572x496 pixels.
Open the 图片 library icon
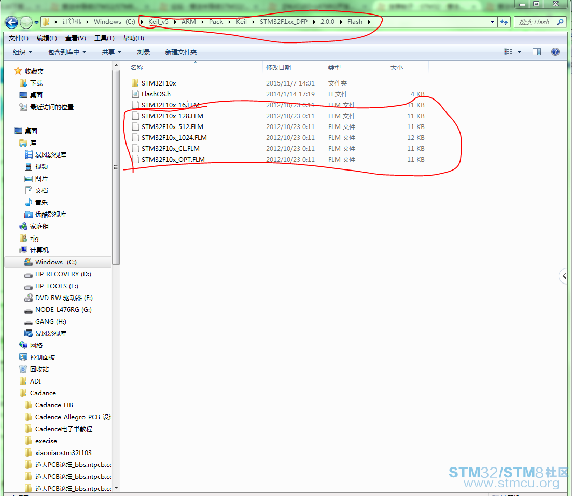pyautogui.click(x=29, y=179)
